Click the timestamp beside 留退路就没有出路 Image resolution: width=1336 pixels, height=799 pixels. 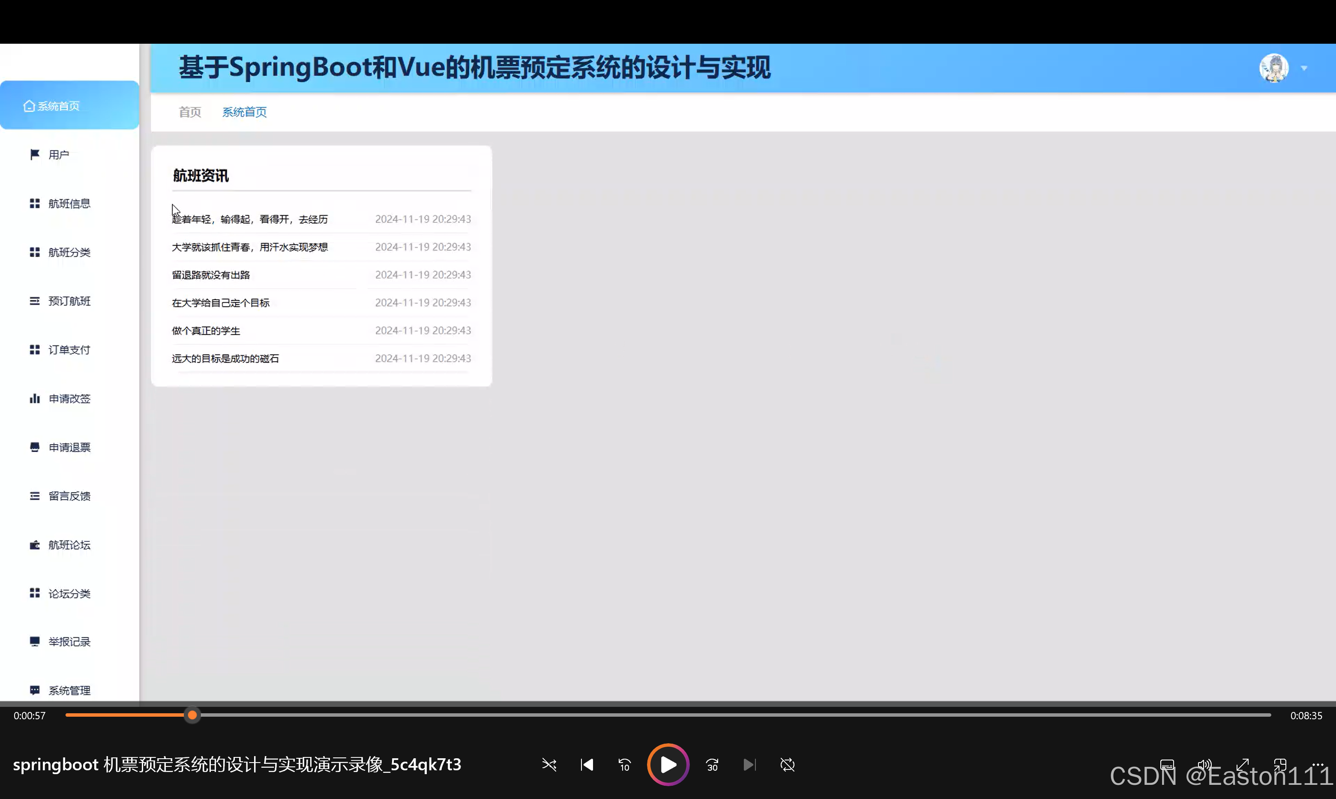pos(423,275)
